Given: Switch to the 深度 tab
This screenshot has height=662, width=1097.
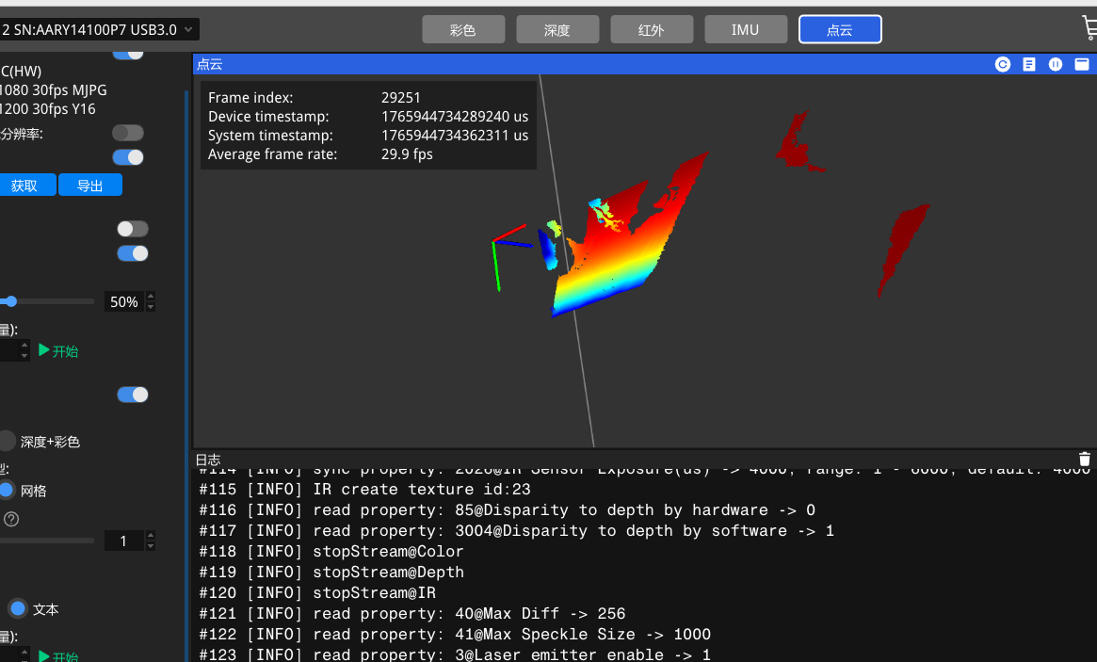Looking at the screenshot, I should [x=557, y=29].
